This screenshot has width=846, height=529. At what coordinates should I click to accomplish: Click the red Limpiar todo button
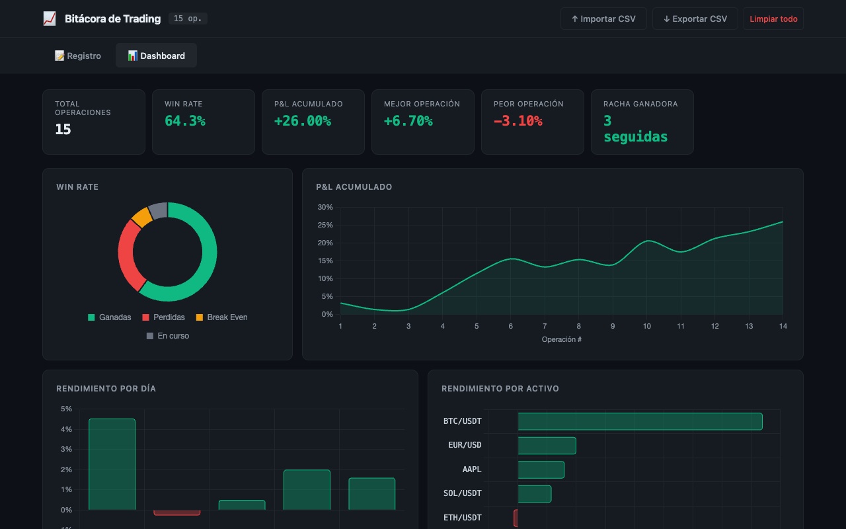click(773, 19)
